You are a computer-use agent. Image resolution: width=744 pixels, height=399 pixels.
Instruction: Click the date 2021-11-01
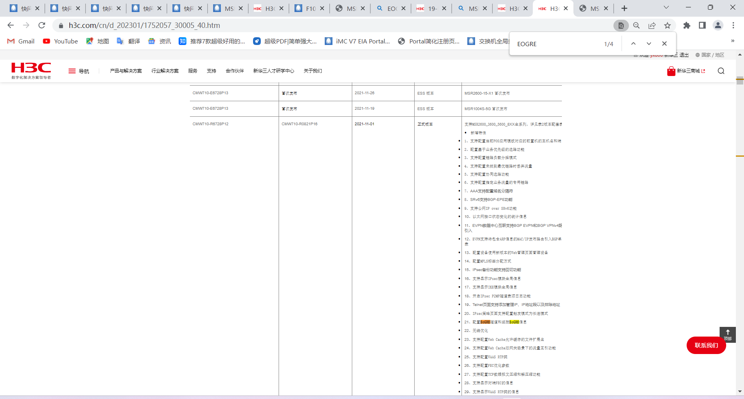(x=364, y=124)
